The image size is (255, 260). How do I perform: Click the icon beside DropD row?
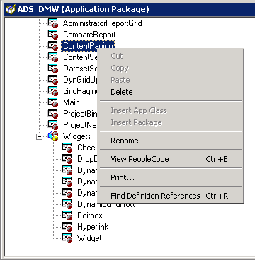coord(67,159)
